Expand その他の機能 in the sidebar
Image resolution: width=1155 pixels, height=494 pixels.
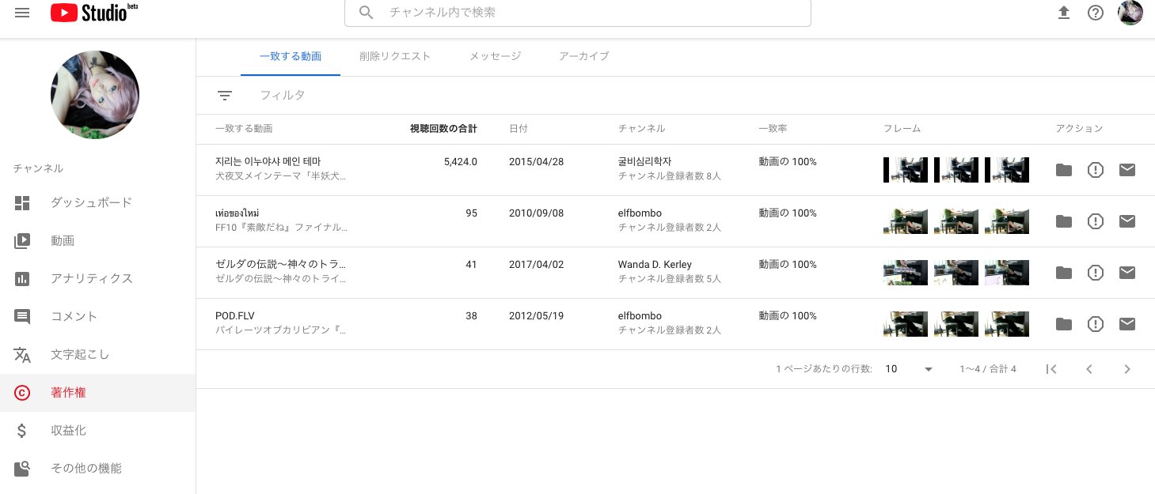tap(86, 468)
